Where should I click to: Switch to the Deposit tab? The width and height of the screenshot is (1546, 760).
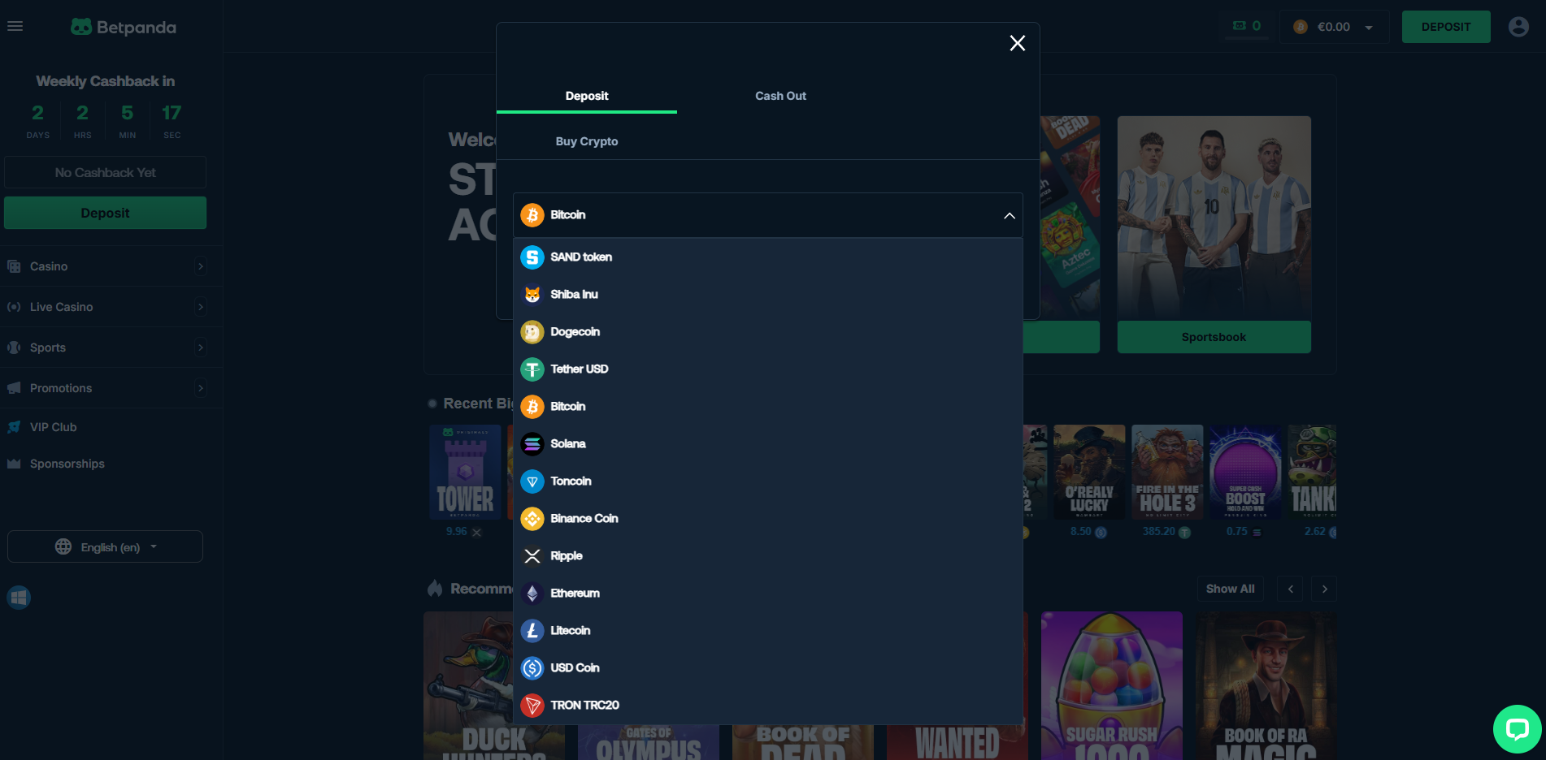(587, 96)
